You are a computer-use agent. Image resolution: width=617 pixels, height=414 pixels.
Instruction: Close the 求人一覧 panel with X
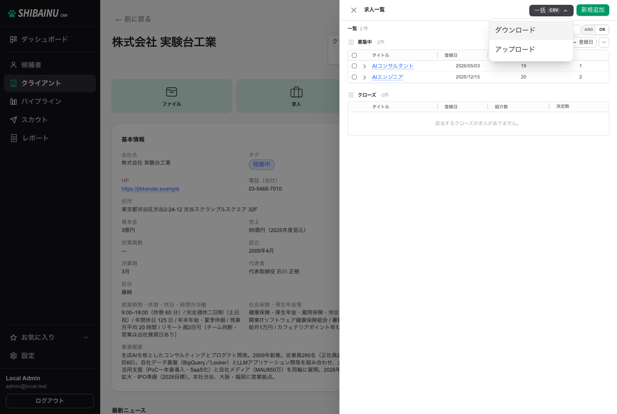[354, 10]
